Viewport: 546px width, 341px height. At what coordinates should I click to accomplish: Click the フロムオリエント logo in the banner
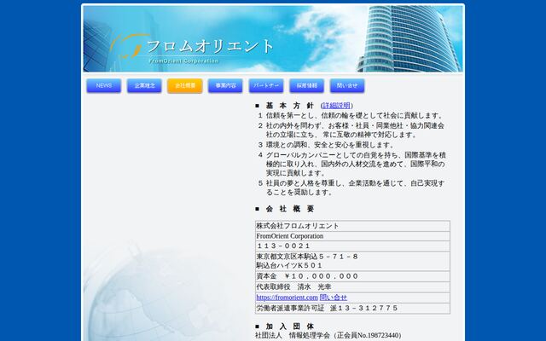click(193, 49)
